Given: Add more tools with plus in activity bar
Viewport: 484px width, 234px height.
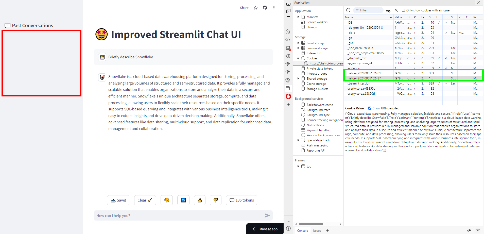Looking at the screenshot, I should (x=288, y=105).
